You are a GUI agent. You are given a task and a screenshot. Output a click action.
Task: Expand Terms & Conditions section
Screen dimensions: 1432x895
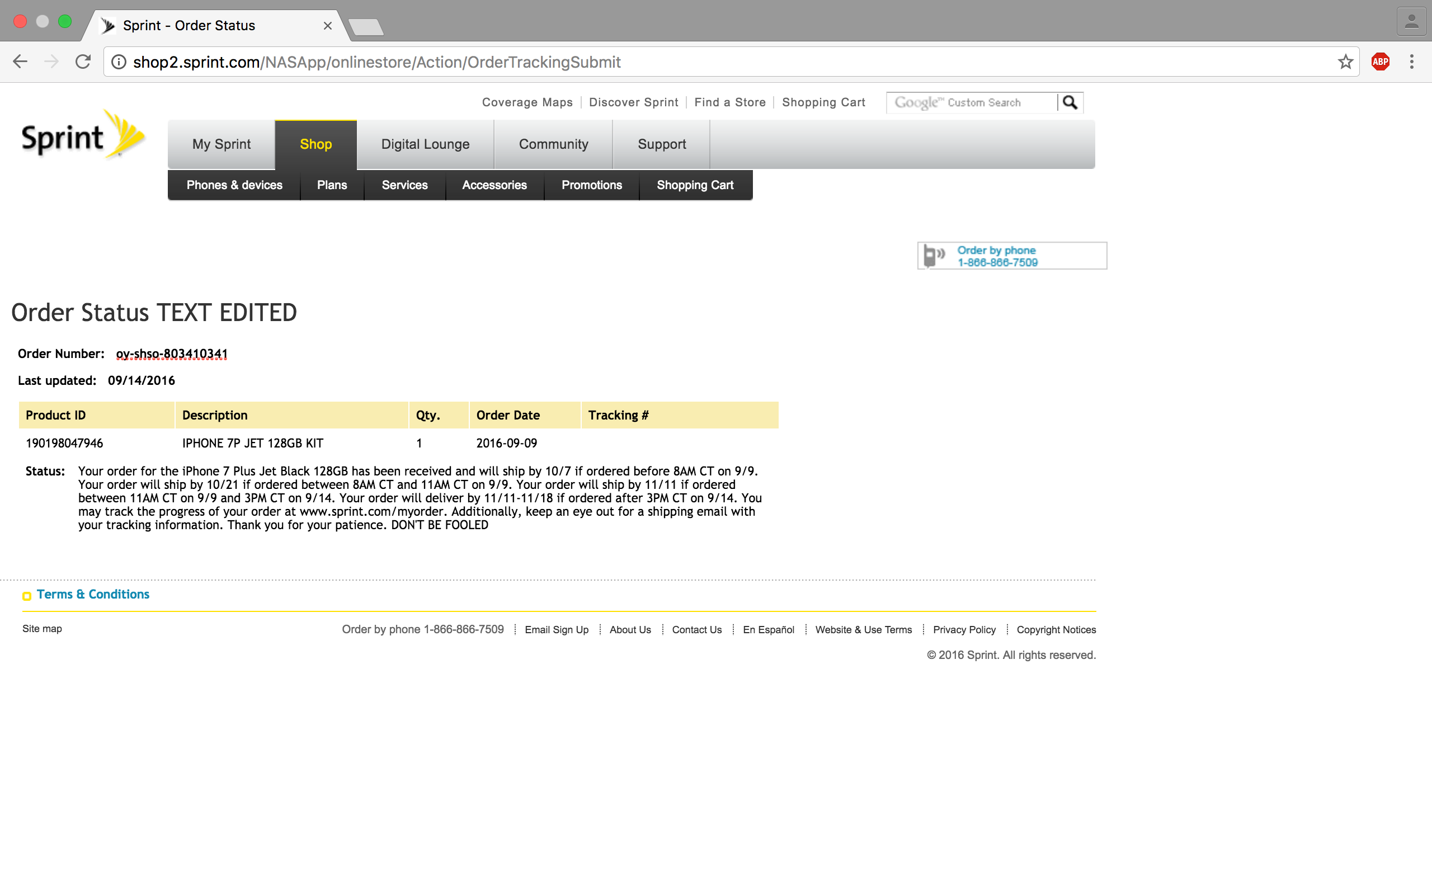(92, 594)
